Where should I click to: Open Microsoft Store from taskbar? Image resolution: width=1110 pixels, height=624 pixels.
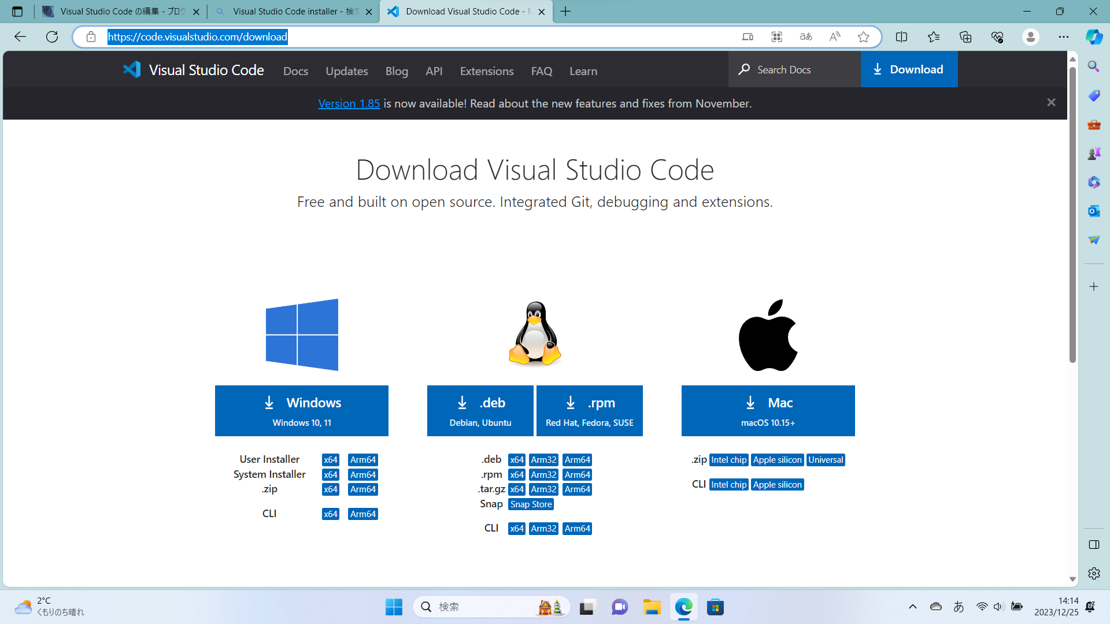715,607
